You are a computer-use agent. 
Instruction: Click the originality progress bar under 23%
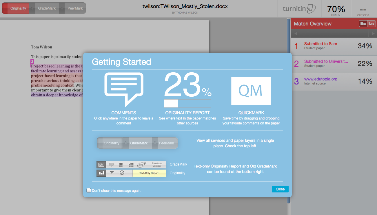click(187, 104)
